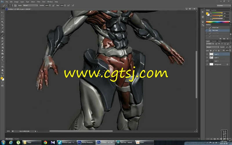
Task: Open the Brush panel toggle icon
Action: click(15, 6)
